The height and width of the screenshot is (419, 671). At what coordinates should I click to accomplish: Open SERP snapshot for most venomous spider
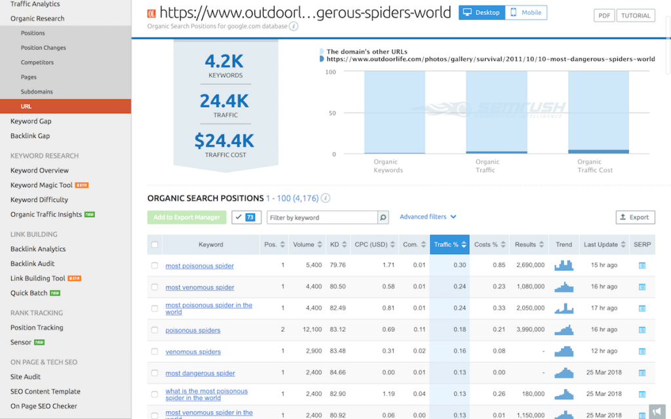point(642,287)
